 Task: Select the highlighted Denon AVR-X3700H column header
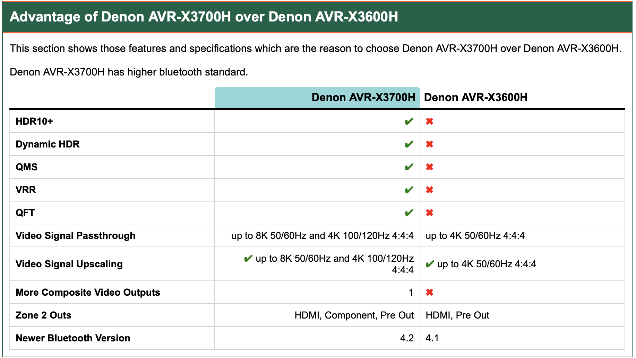363,98
